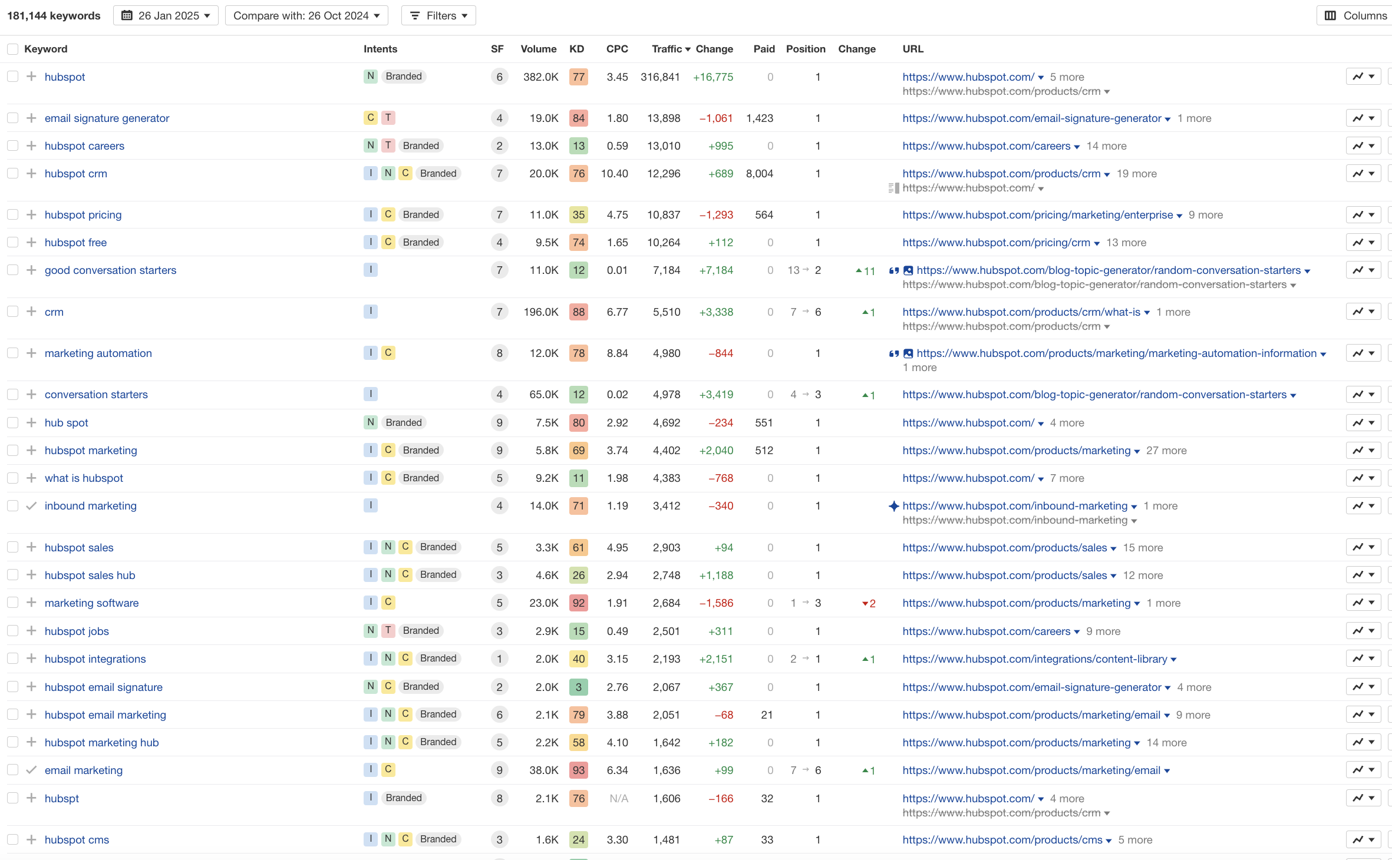This screenshot has height=860, width=1392.
Task: Sort by the KD column header
Action: [576, 49]
